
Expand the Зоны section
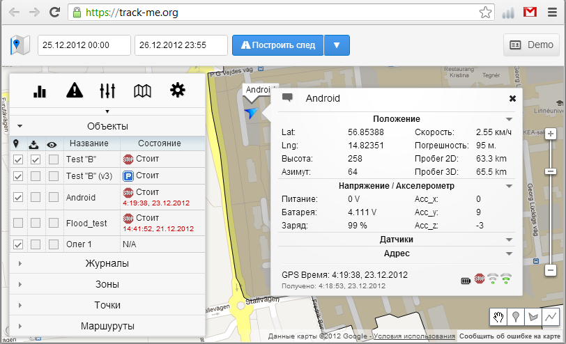[107, 284]
